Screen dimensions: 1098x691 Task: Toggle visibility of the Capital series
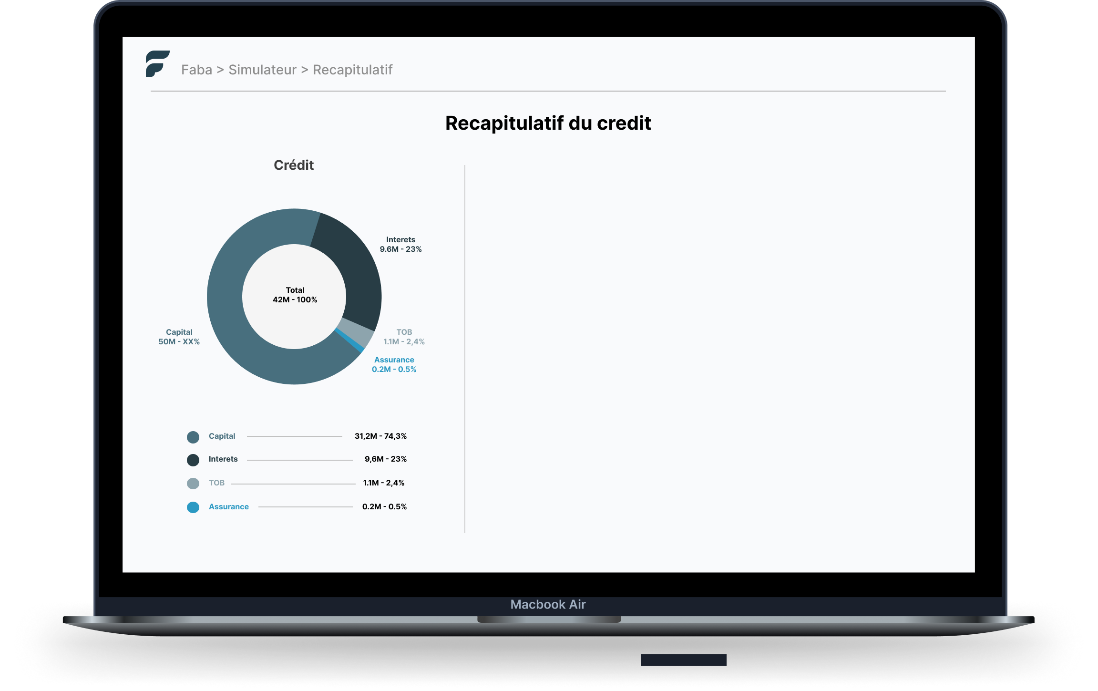click(x=222, y=436)
